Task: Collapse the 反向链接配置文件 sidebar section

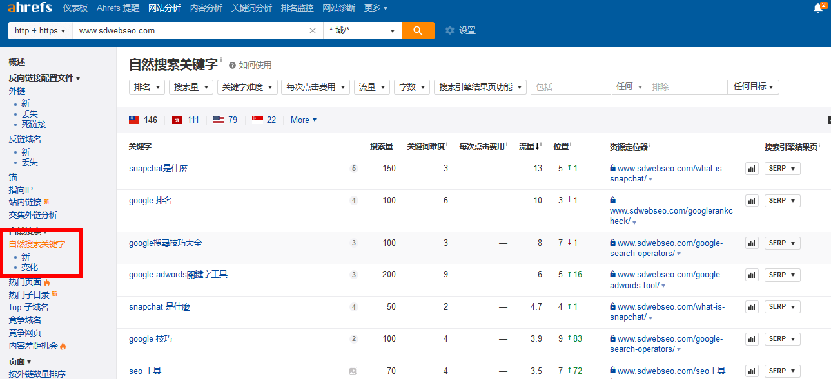Action: 44,78
